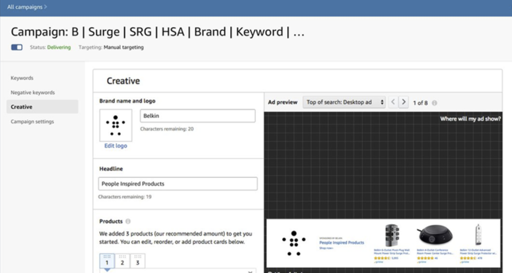This screenshot has height=273, width=512.
Task: Click the Belkin 12-Outlet Advanced product title
Action: coord(478,251)
